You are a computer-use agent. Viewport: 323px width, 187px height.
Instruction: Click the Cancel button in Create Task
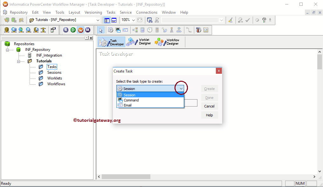coord(210,106)
